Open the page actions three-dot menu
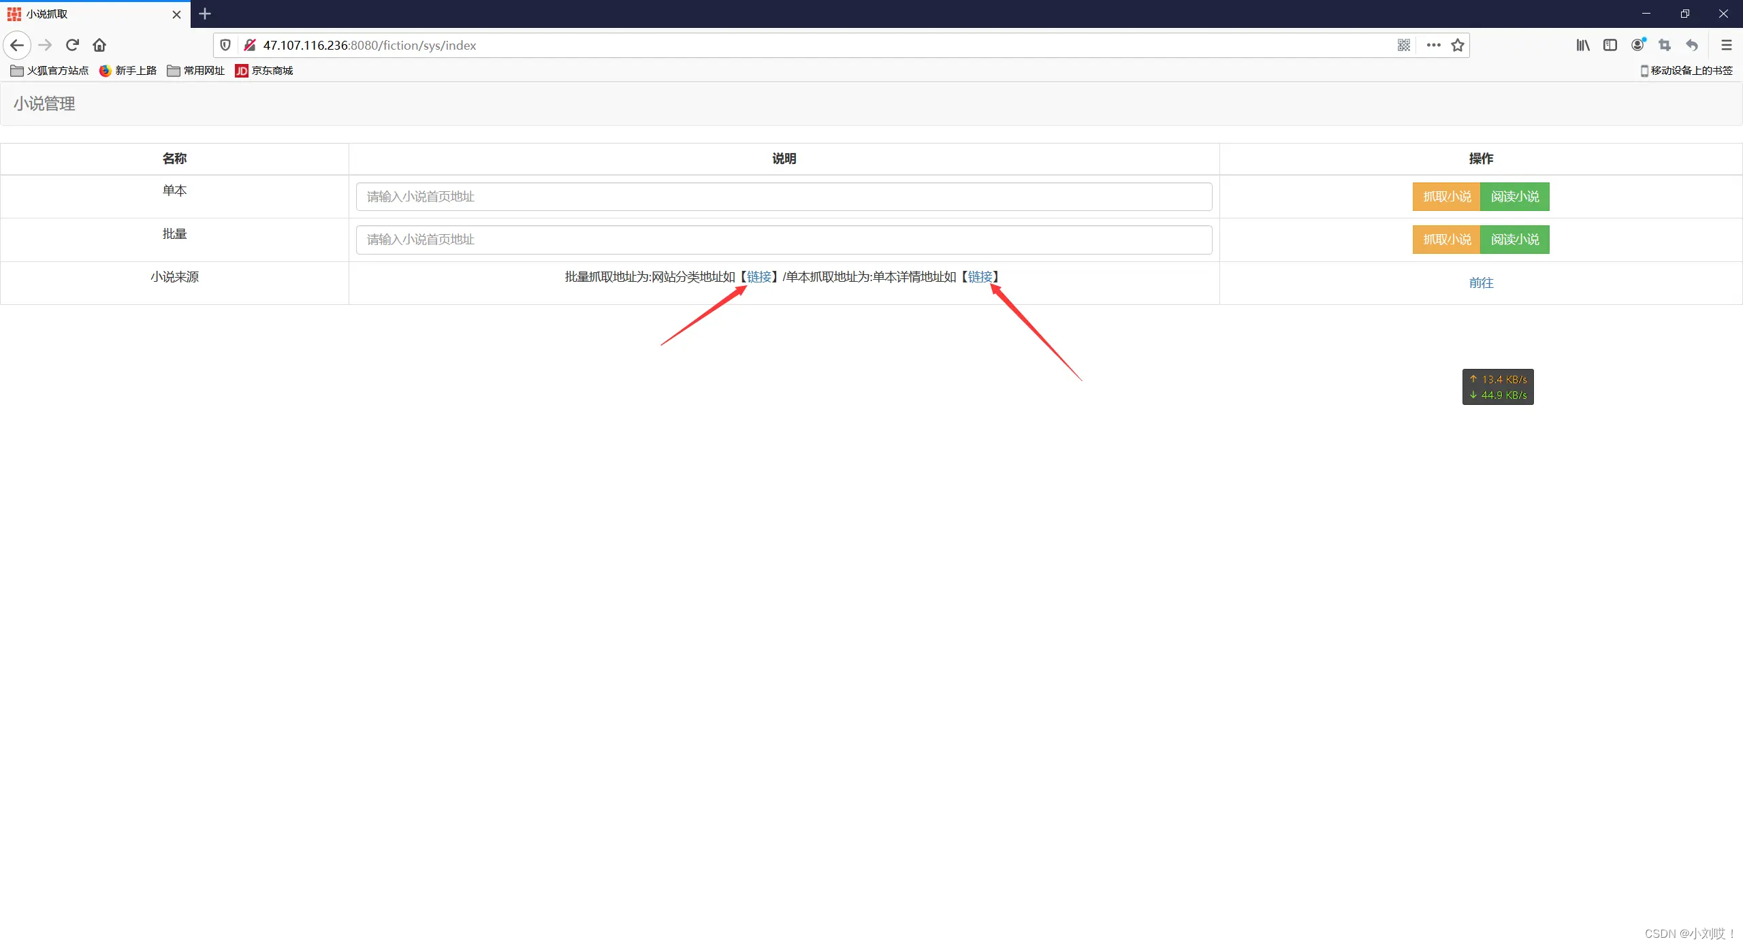 [1433, 46]
